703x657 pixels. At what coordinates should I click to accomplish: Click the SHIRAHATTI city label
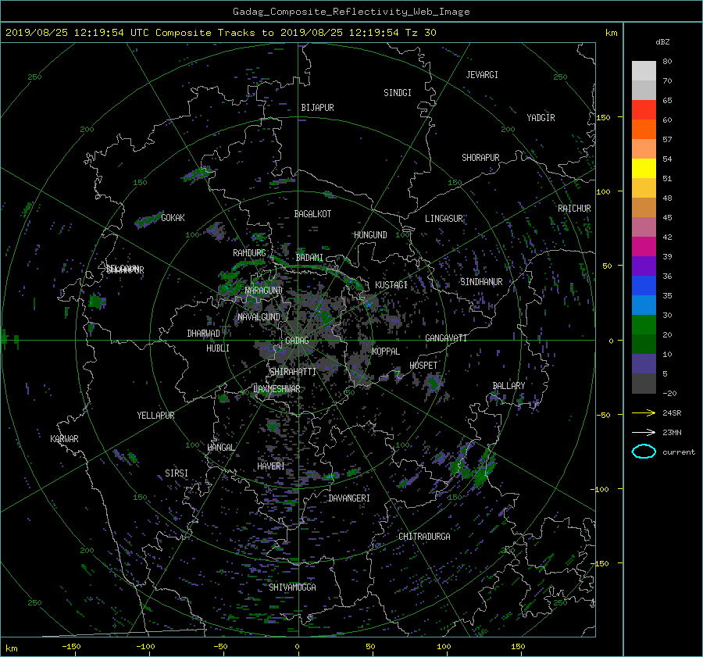coord(293,372)
